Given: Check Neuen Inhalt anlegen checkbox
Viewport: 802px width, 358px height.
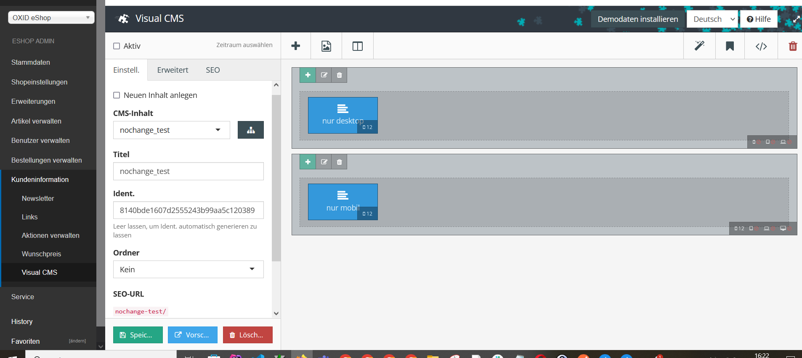Looking at the screenshot, I should [117, 95].
